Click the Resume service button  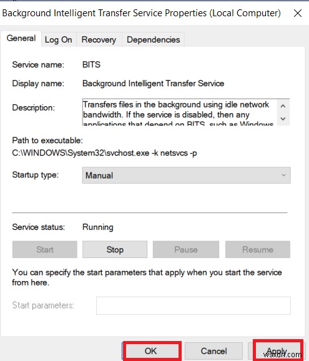(x=258, y=250)
